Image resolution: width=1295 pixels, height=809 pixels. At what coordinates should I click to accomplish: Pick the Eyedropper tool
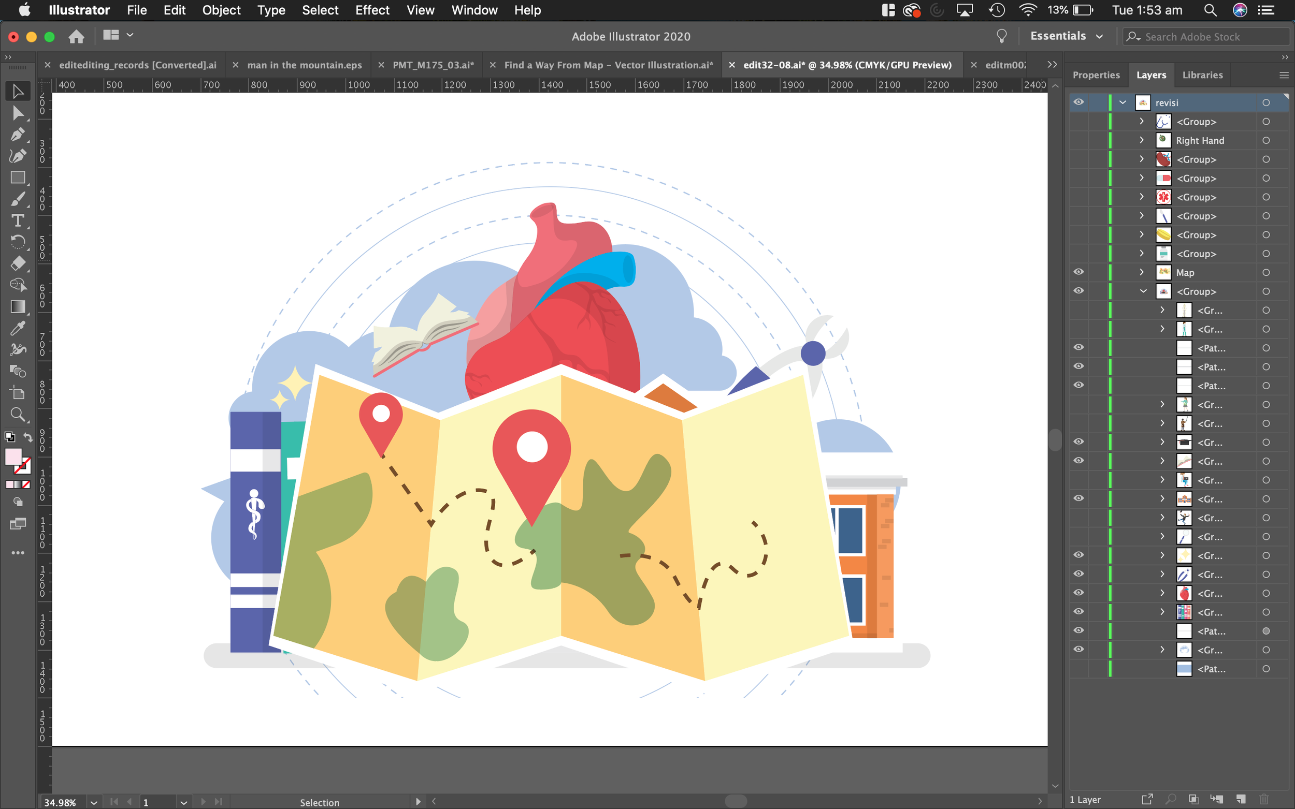[x=18, y=328]
